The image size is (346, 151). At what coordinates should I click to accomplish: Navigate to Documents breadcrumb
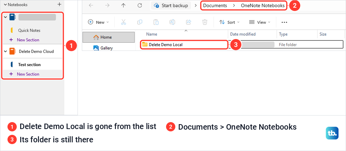point(215,5)
